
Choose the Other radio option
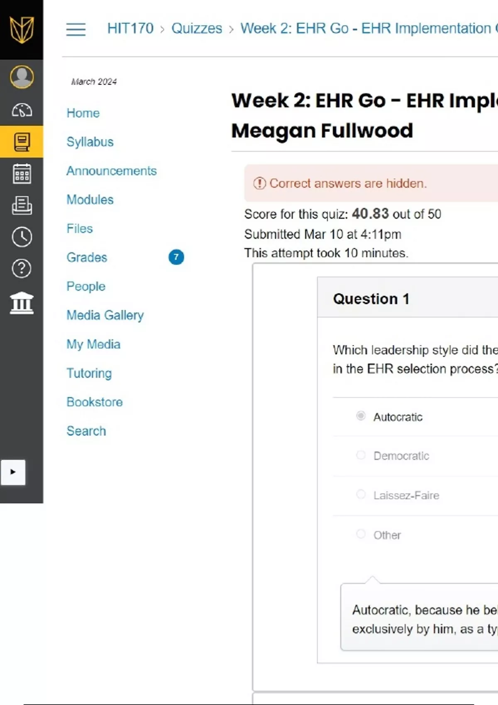[361, 534]
